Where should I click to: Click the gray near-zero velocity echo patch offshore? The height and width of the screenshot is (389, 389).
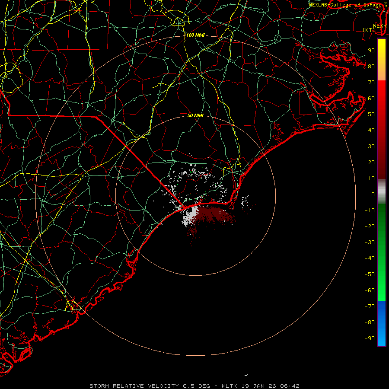pyautogui.click(x=191, y=215)
